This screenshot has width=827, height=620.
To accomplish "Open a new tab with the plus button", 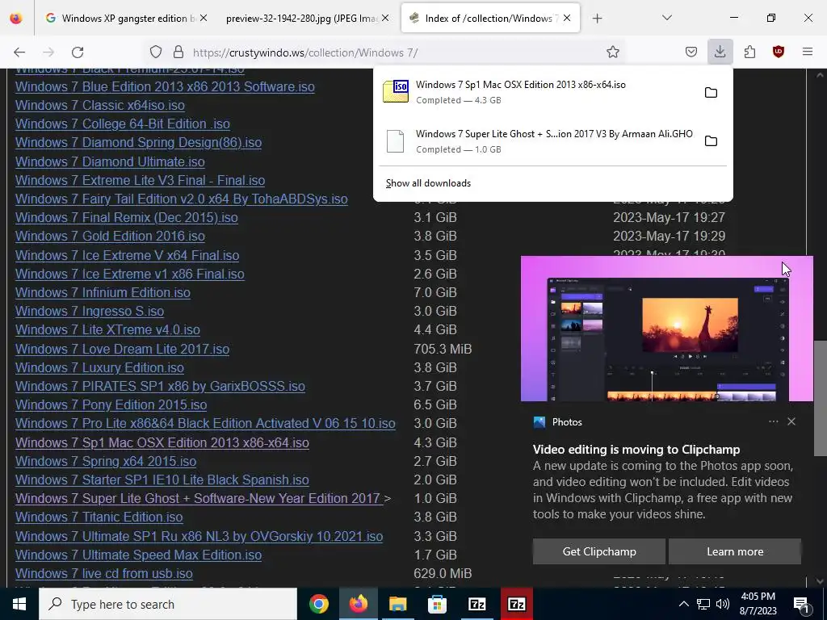I will (597, 19).
